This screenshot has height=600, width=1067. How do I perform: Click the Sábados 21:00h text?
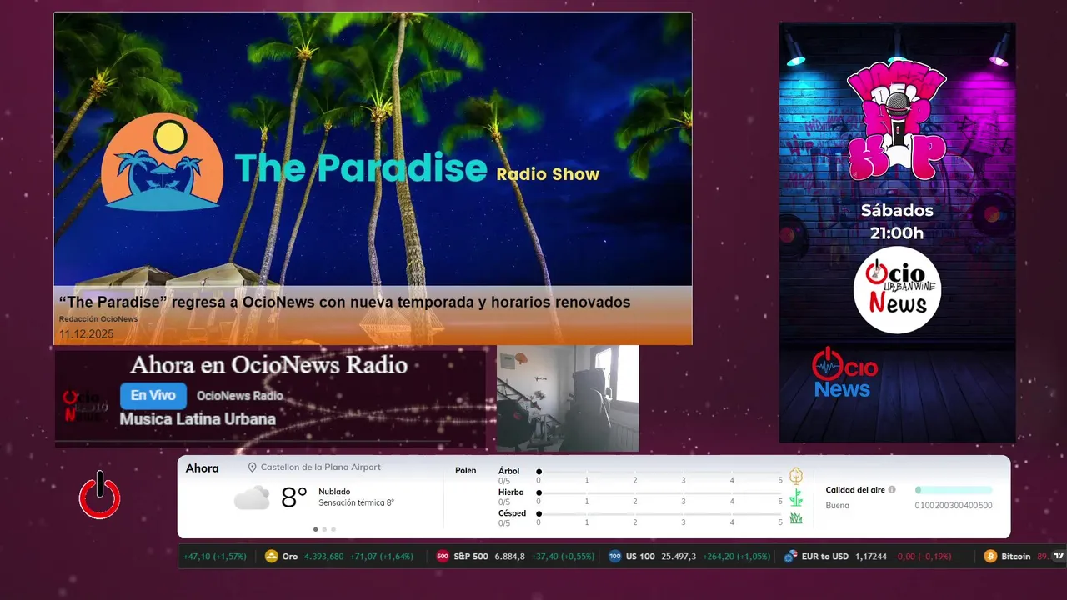click(x=897, y=222)
